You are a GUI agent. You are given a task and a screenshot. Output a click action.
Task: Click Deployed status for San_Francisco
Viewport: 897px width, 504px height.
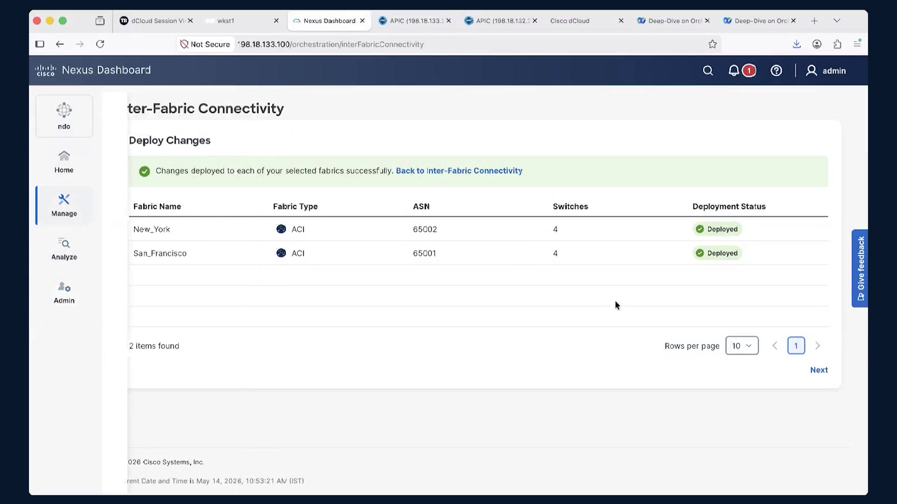pos(717,253)
